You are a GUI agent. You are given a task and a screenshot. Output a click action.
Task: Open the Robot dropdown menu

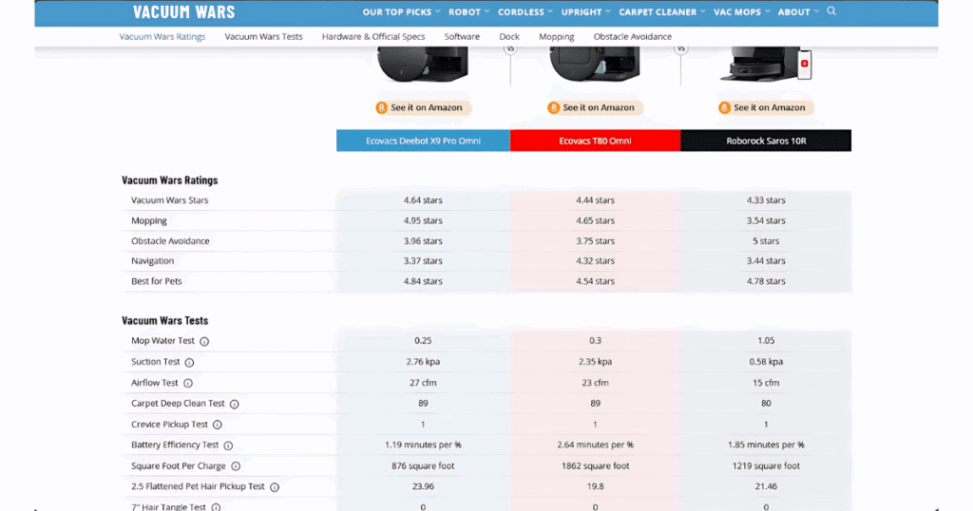pos(468,12)
